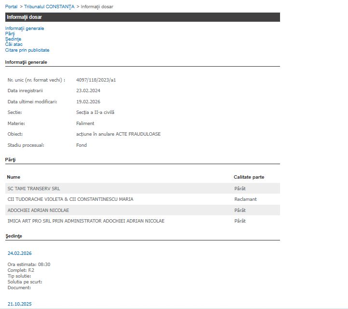Open Citare prin publicitate link
Viewport: 348px width, 309px height.
27,50
